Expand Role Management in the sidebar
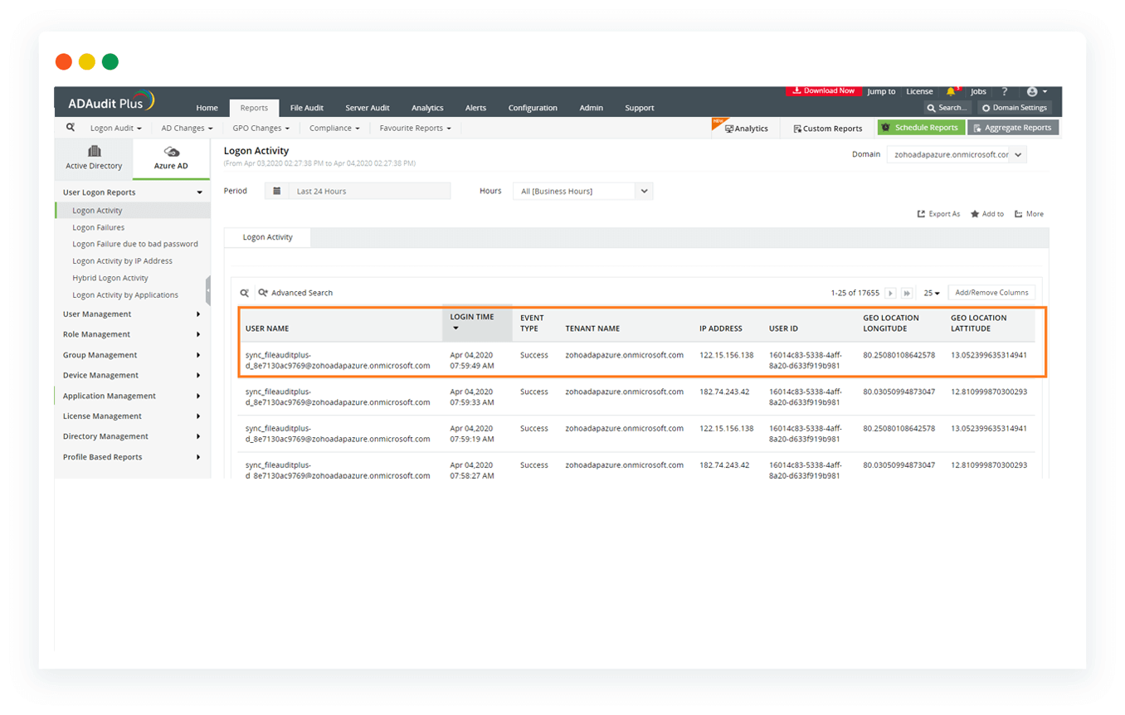This screenshot has height=715, width=1125. [x=132, y=334]
